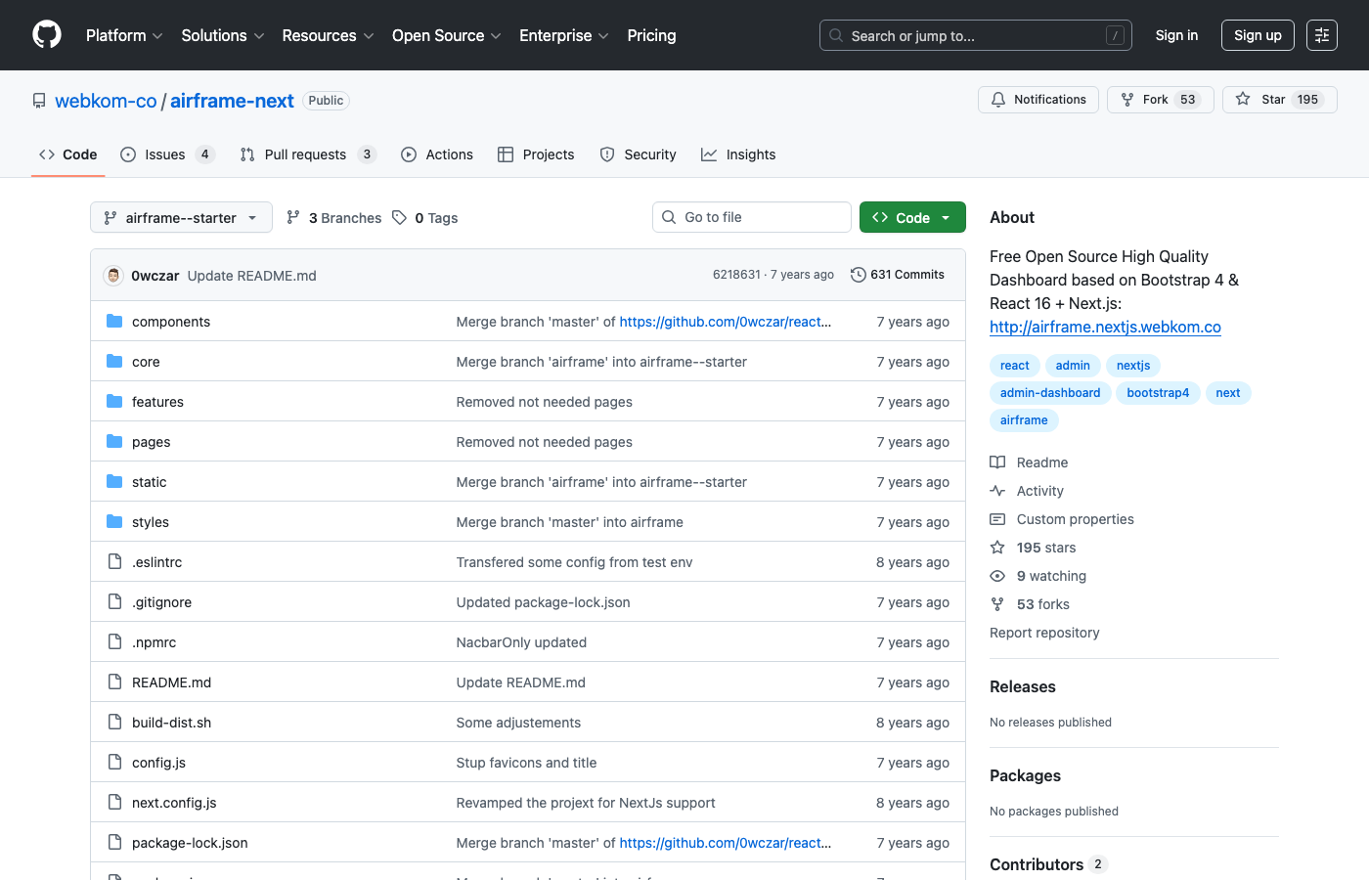Viewport: 1369px width, 880px height.
Task: Click the Readme book icon
Action: [997, 462]
